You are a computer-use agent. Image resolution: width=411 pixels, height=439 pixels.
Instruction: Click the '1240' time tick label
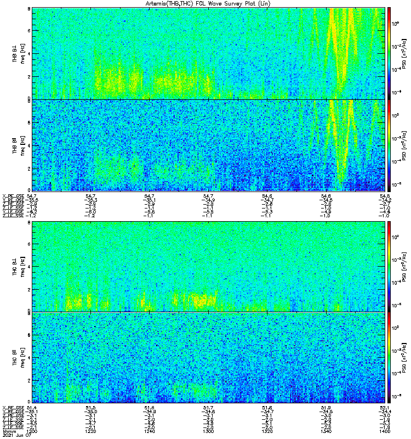[149, 431]
